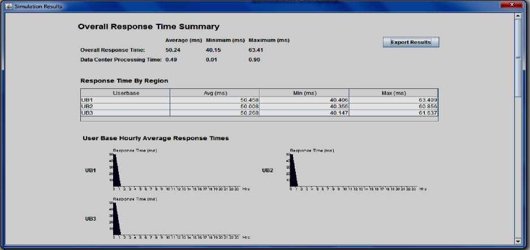The image size is (530, 250).
Task: Click the vertical scrollbar down arrow
Action: tap(518, 241)
